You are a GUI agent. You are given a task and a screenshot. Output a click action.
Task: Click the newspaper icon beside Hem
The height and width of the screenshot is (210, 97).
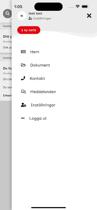pyautogui.click(x=23, y=52)
